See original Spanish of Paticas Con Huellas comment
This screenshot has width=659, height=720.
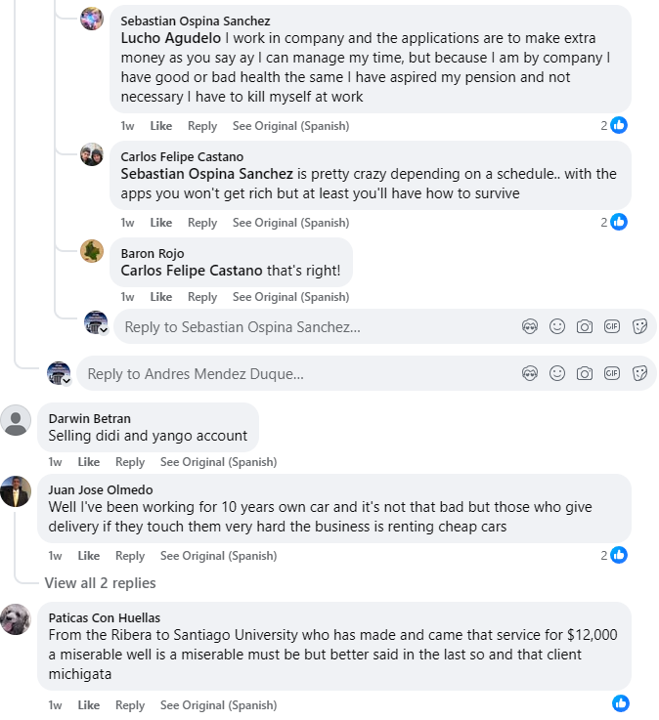pos(218,704)
